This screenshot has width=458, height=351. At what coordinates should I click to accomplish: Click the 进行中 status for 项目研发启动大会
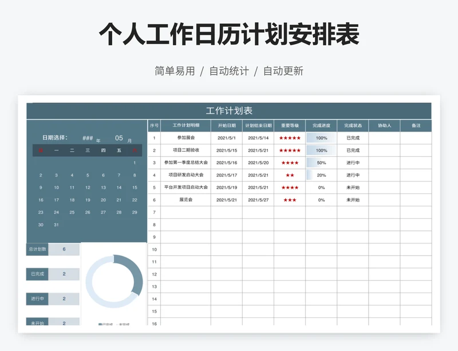[353, 175]
